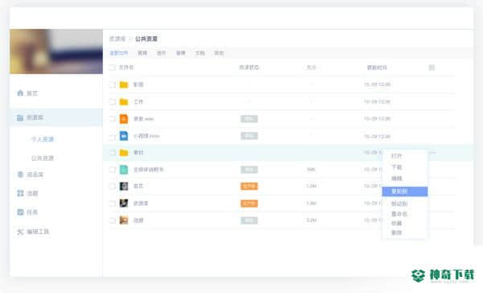
Task: Check the box for 工作 folder
Action: point(113,101)
